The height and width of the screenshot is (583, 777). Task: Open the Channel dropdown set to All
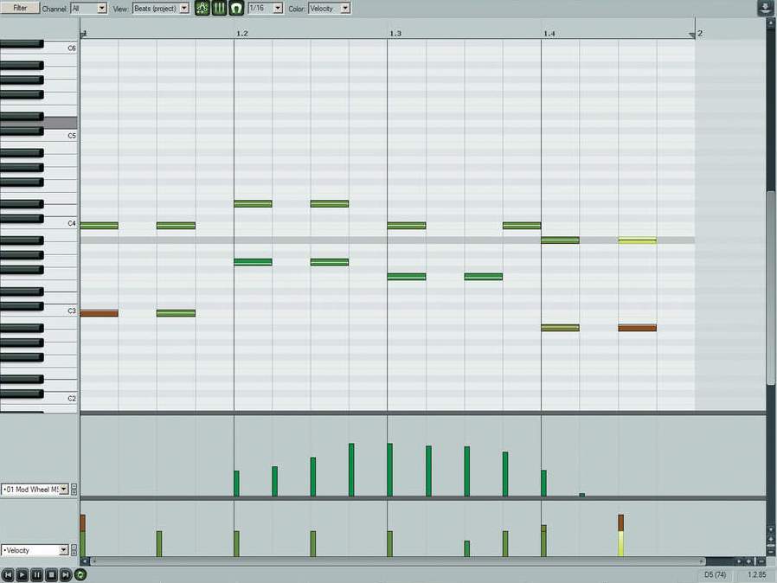89,9
